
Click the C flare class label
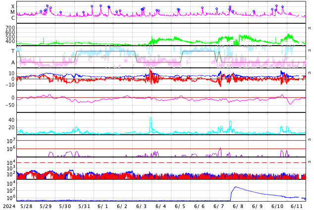(x=13, y=18)
